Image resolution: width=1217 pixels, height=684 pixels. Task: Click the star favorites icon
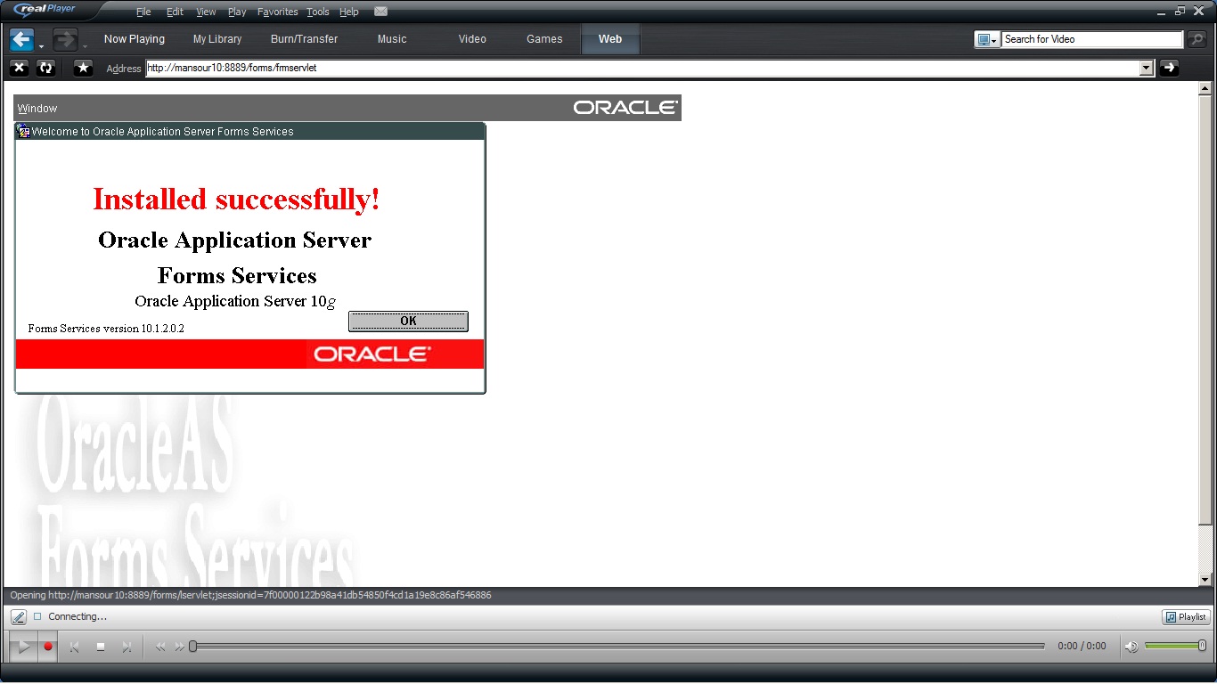[x=83, y=68]
